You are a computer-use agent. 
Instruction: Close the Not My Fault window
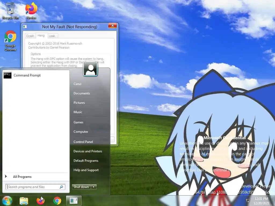pos(113,25)
